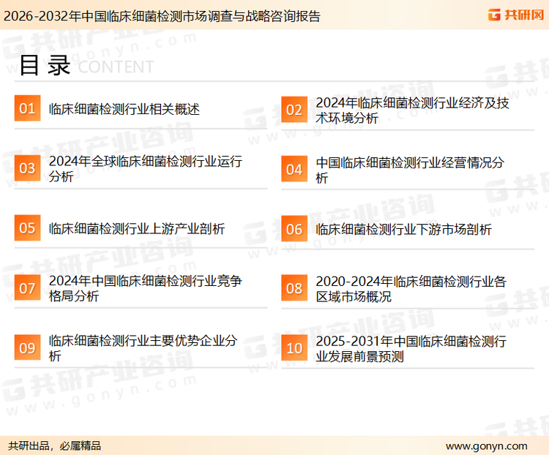Viewport: 549px width, 455px height.
Task: Click the 09 orange number badge
Action: (27, 348)
